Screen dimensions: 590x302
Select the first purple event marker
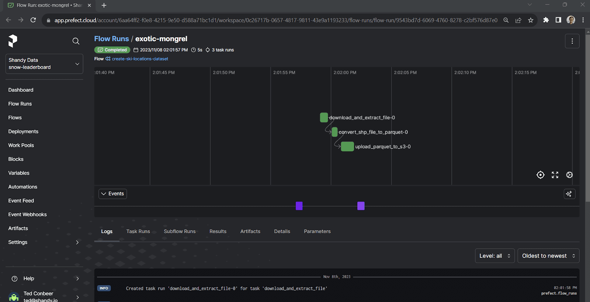[x=299, y=206]
